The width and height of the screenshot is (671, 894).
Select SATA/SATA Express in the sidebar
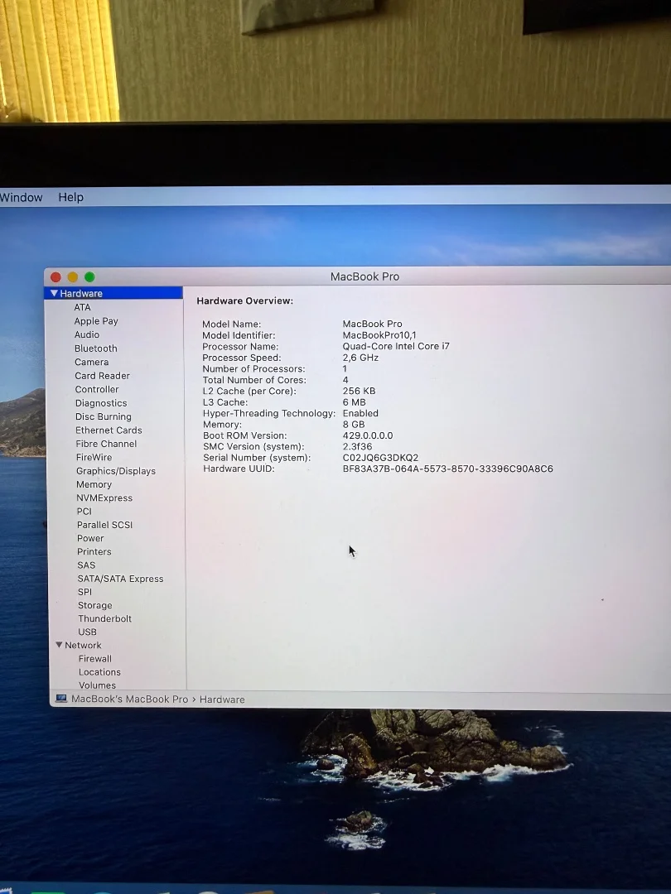[120, 579]
